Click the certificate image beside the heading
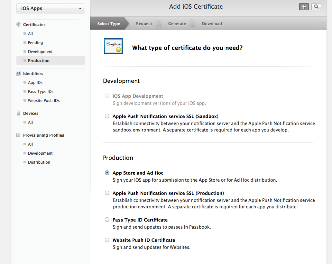The width and height of the screenshot is (332, 264). 113,46
